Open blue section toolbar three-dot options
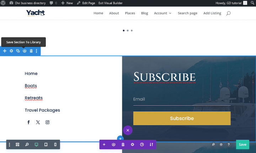This screenshot has height=153, width=256. (x=37, y=51)
